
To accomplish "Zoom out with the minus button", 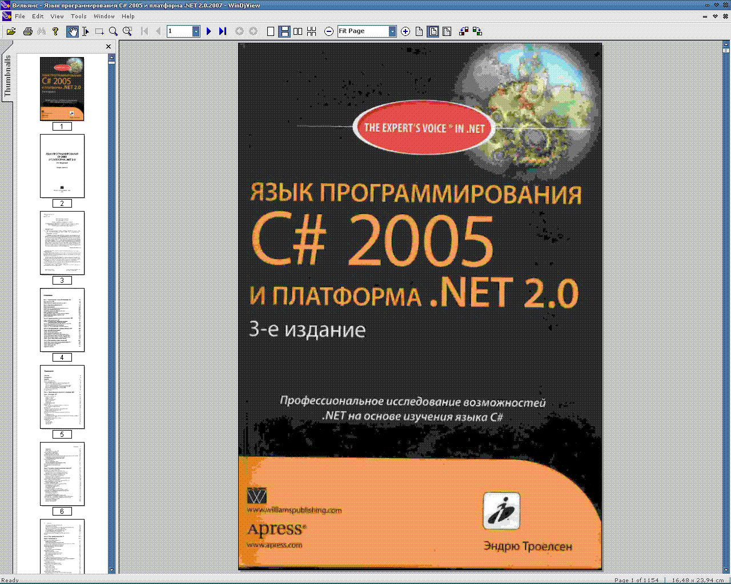I will (329, 31).
